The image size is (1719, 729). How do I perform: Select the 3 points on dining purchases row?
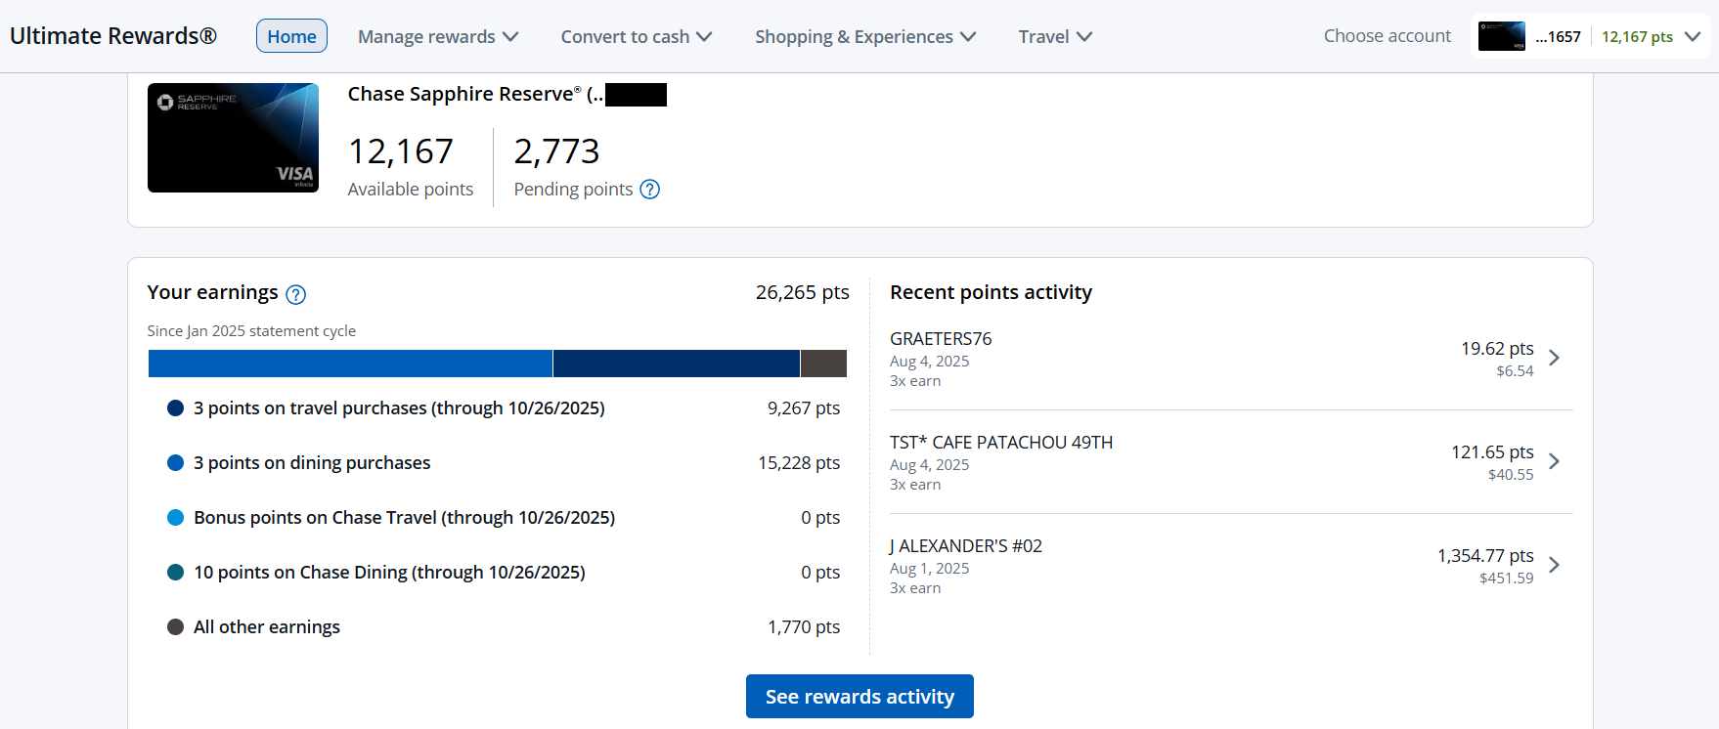point(312,463)
